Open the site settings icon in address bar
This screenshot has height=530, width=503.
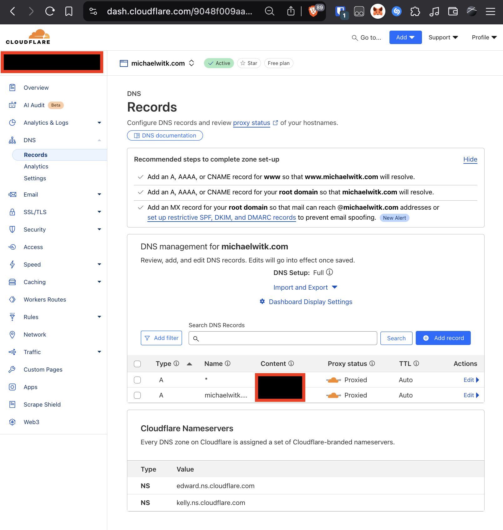93,12
